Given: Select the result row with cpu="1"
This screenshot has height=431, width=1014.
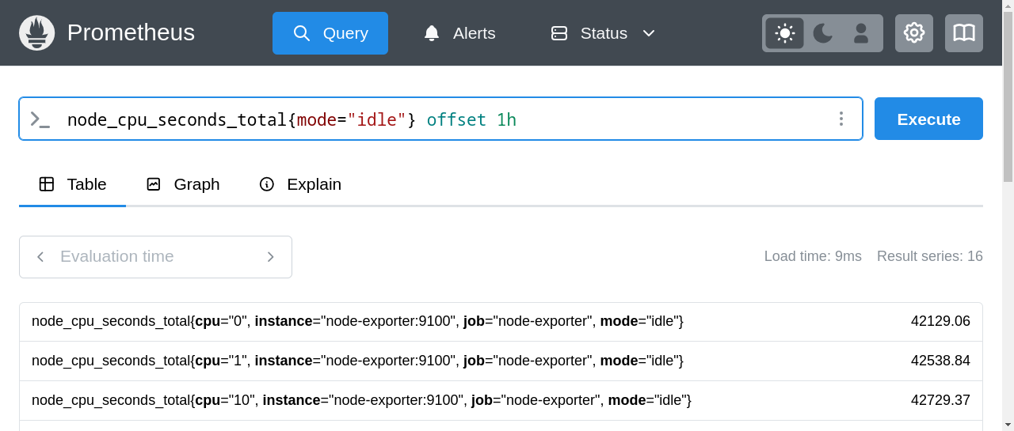Looking at the screenshot, I should (501, 361).
